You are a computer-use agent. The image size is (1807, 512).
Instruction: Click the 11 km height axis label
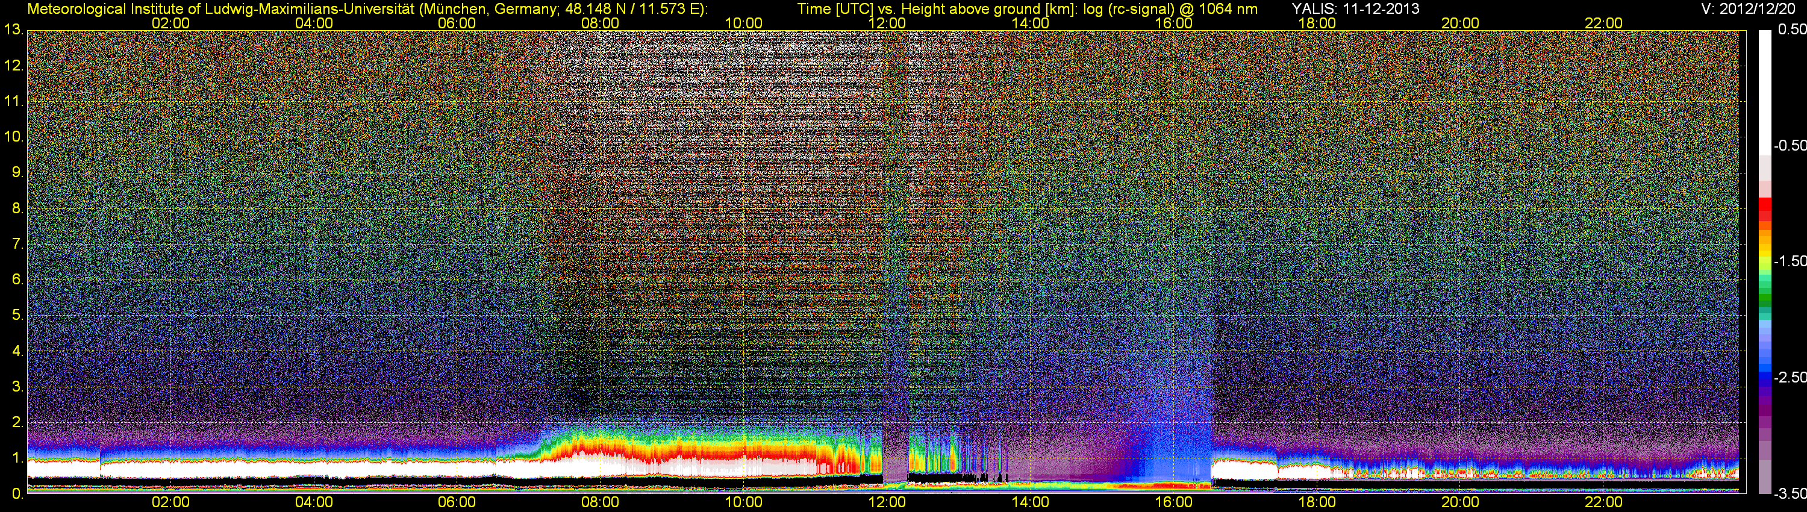[13, 101]
